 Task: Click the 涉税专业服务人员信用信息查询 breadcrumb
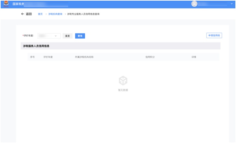83,14
